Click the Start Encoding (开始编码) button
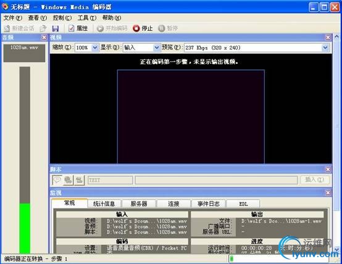 coord(112,28)
